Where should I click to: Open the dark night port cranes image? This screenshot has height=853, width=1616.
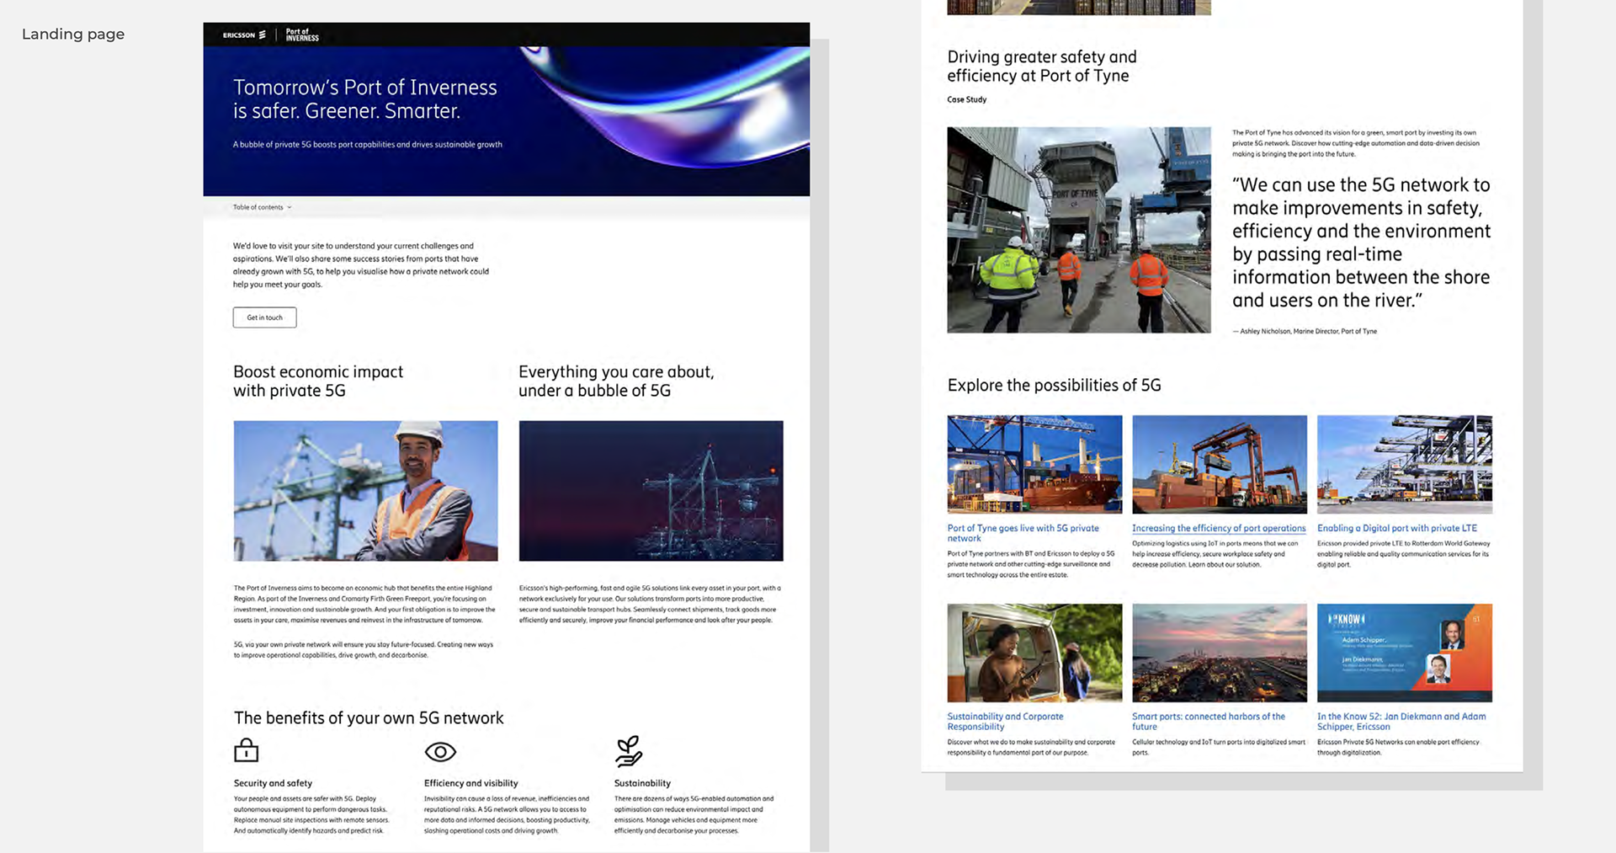point(651,491)
